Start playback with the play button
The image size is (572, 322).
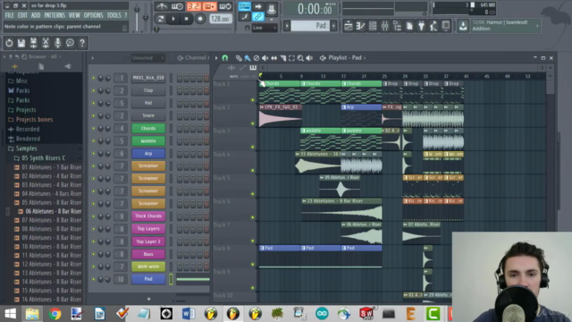(x=173, y=19)
